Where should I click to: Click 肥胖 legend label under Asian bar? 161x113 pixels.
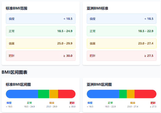pyautogui.click(x=153, y=103)
